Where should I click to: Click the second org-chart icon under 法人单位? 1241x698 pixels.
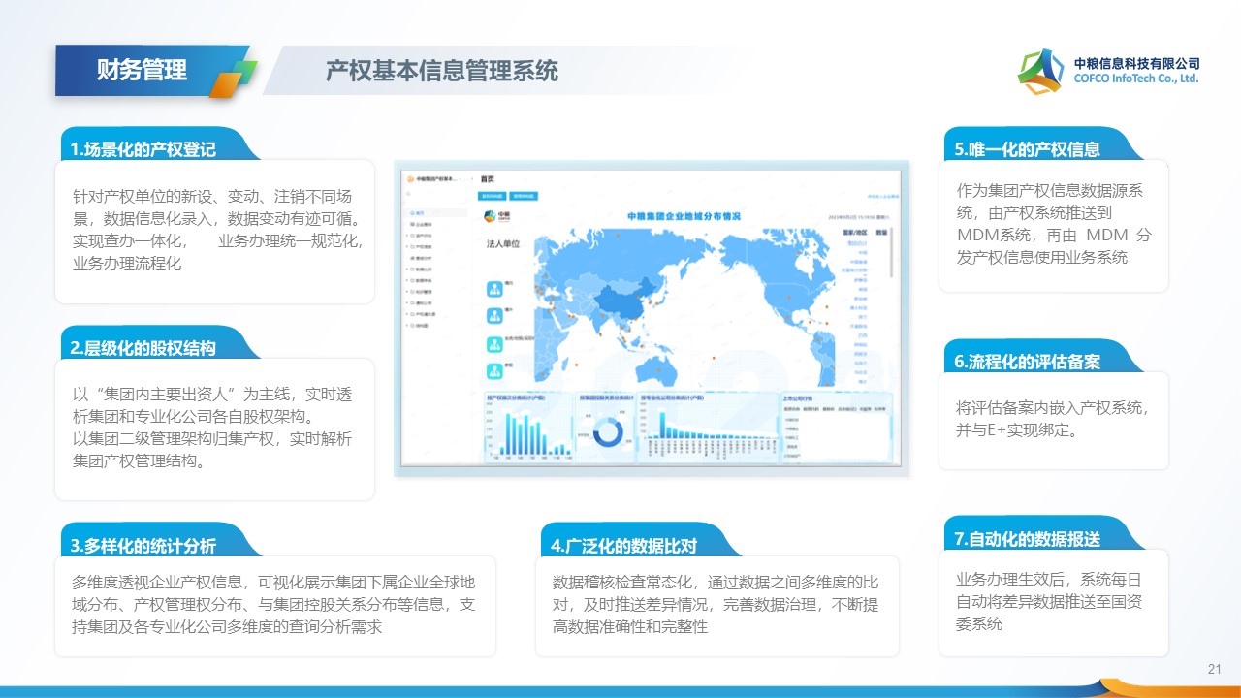(x=493, y=316)
